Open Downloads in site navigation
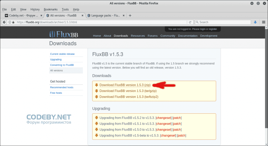268x146 pixels. pos(121,36)
